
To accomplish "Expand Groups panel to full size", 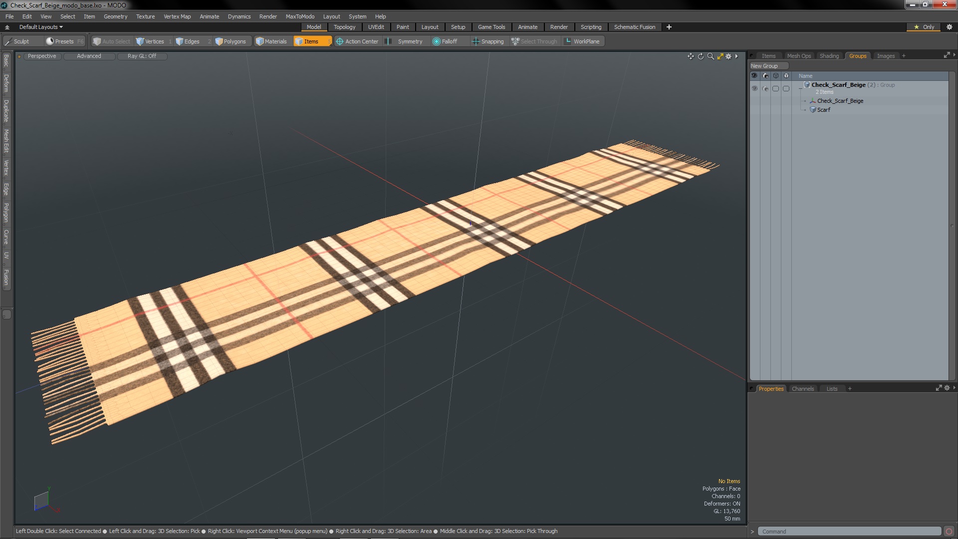I will click(x=947, y=55).
